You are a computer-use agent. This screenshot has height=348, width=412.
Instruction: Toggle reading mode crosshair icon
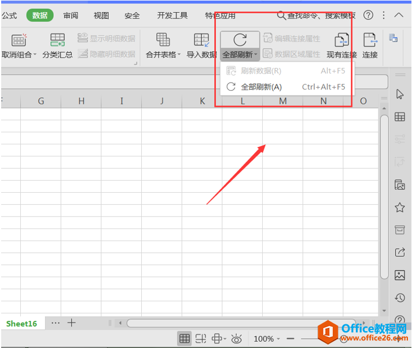click(217, 339)
